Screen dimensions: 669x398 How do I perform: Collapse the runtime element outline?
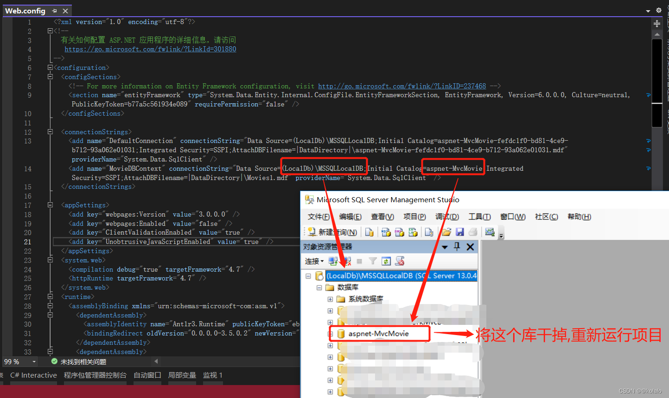(x=50, y=297)
